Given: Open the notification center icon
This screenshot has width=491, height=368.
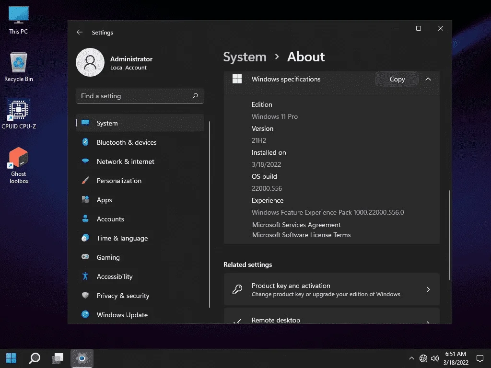Looking at the screenshot, I should [x=479, y=358].
